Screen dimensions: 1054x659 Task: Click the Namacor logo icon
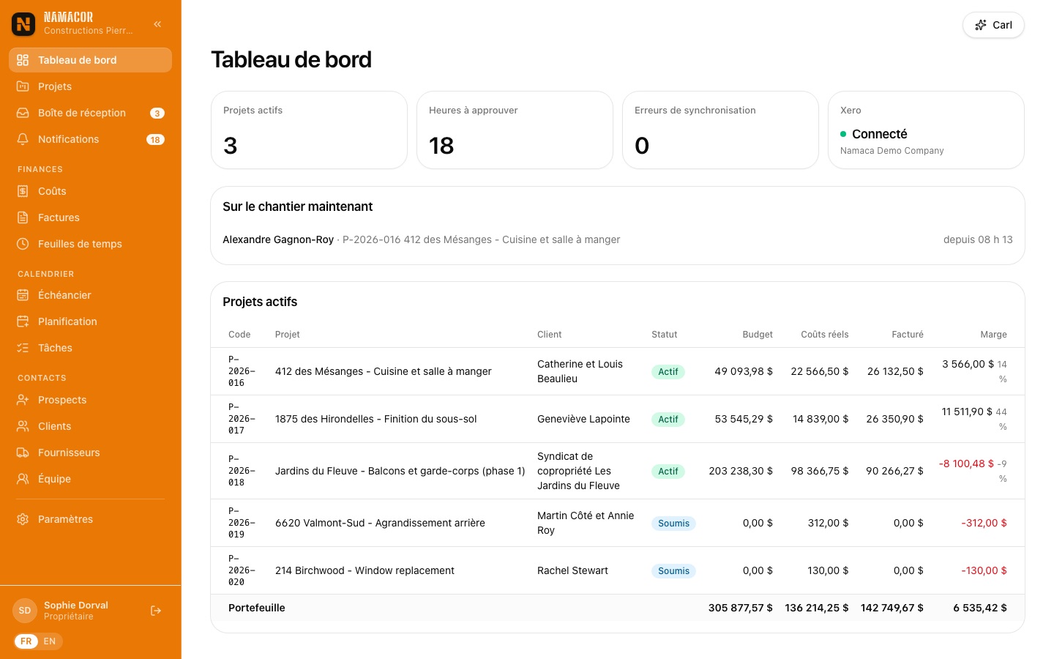click(x=23, y=24)
